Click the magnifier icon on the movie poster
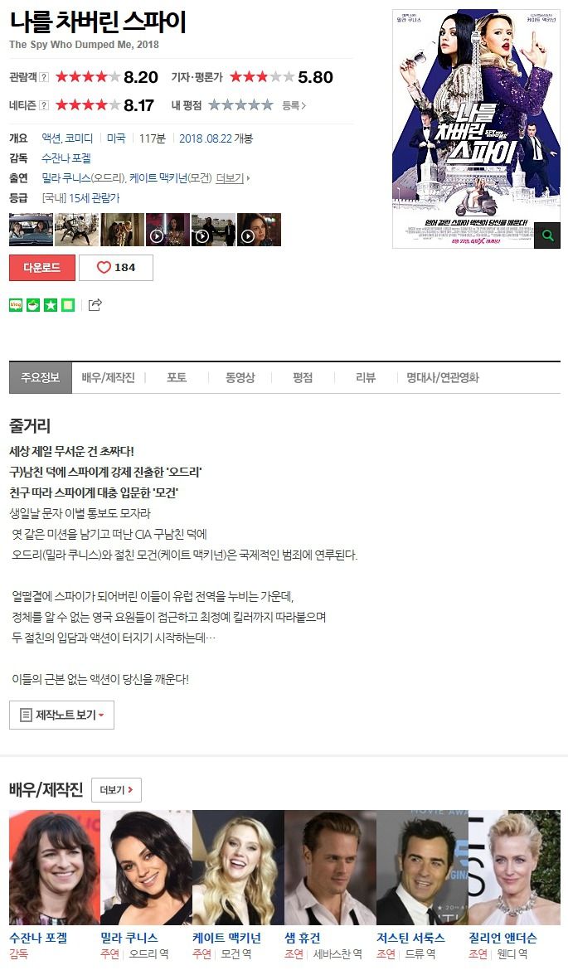568x970 pixels. coord(547,235)
